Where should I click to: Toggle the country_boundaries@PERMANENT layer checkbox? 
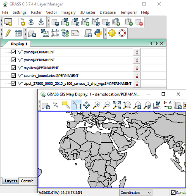pyautogui.click(x=14, y=76)
